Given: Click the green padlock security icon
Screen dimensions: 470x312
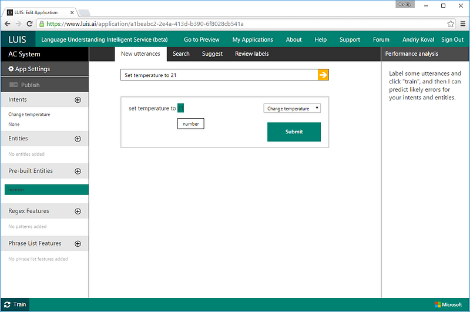Looking at the screenshot, I should click(x=42, y=24).
